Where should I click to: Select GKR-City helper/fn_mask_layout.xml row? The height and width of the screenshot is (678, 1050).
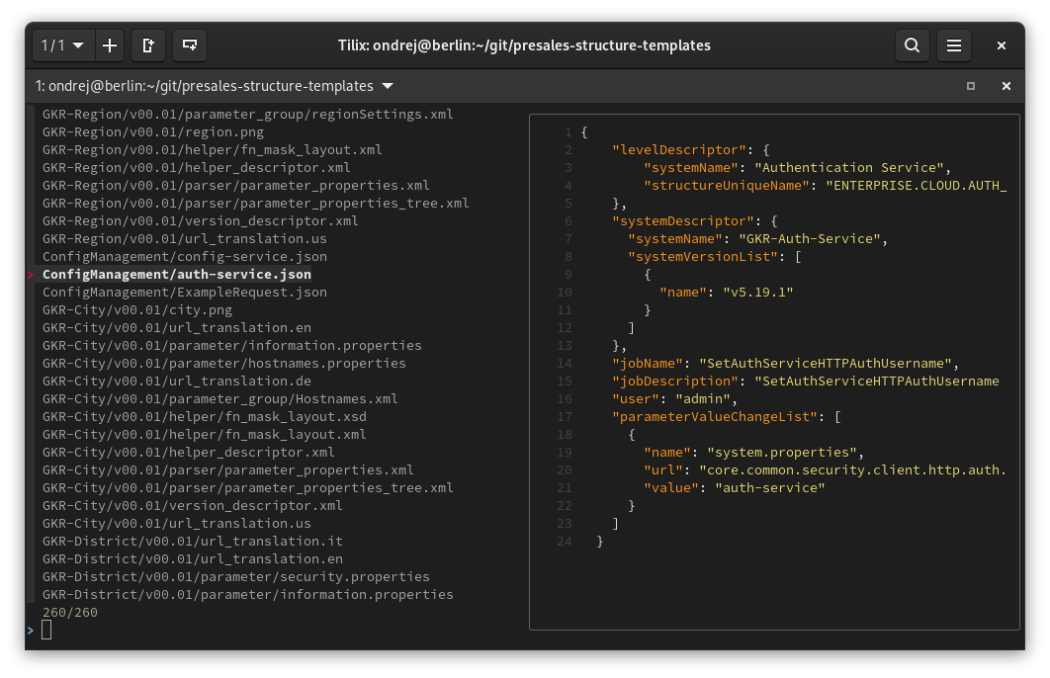tap(205, 435)
